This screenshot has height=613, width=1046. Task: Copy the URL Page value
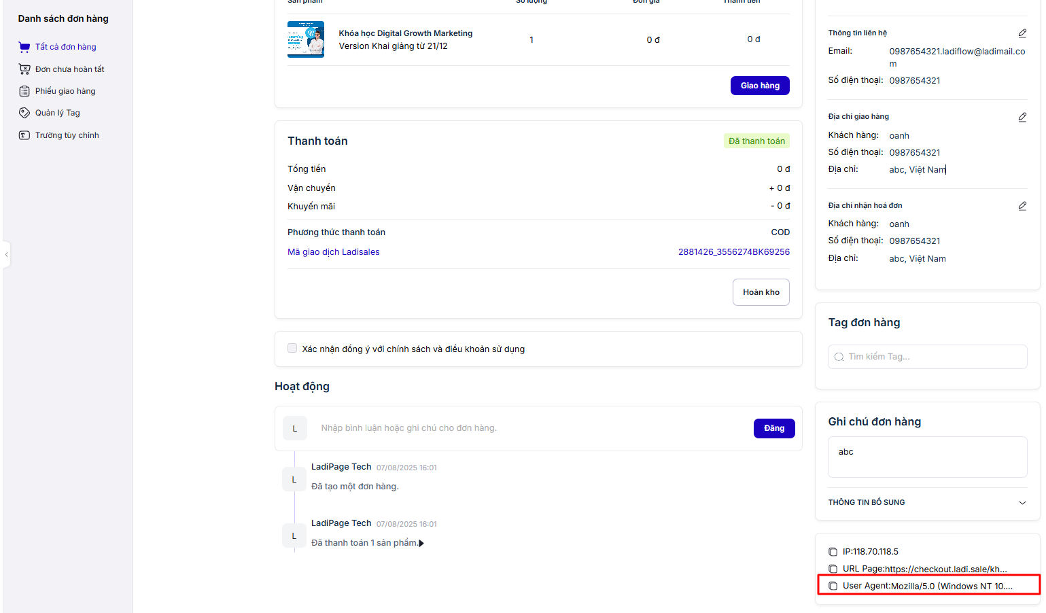(833, 569)
